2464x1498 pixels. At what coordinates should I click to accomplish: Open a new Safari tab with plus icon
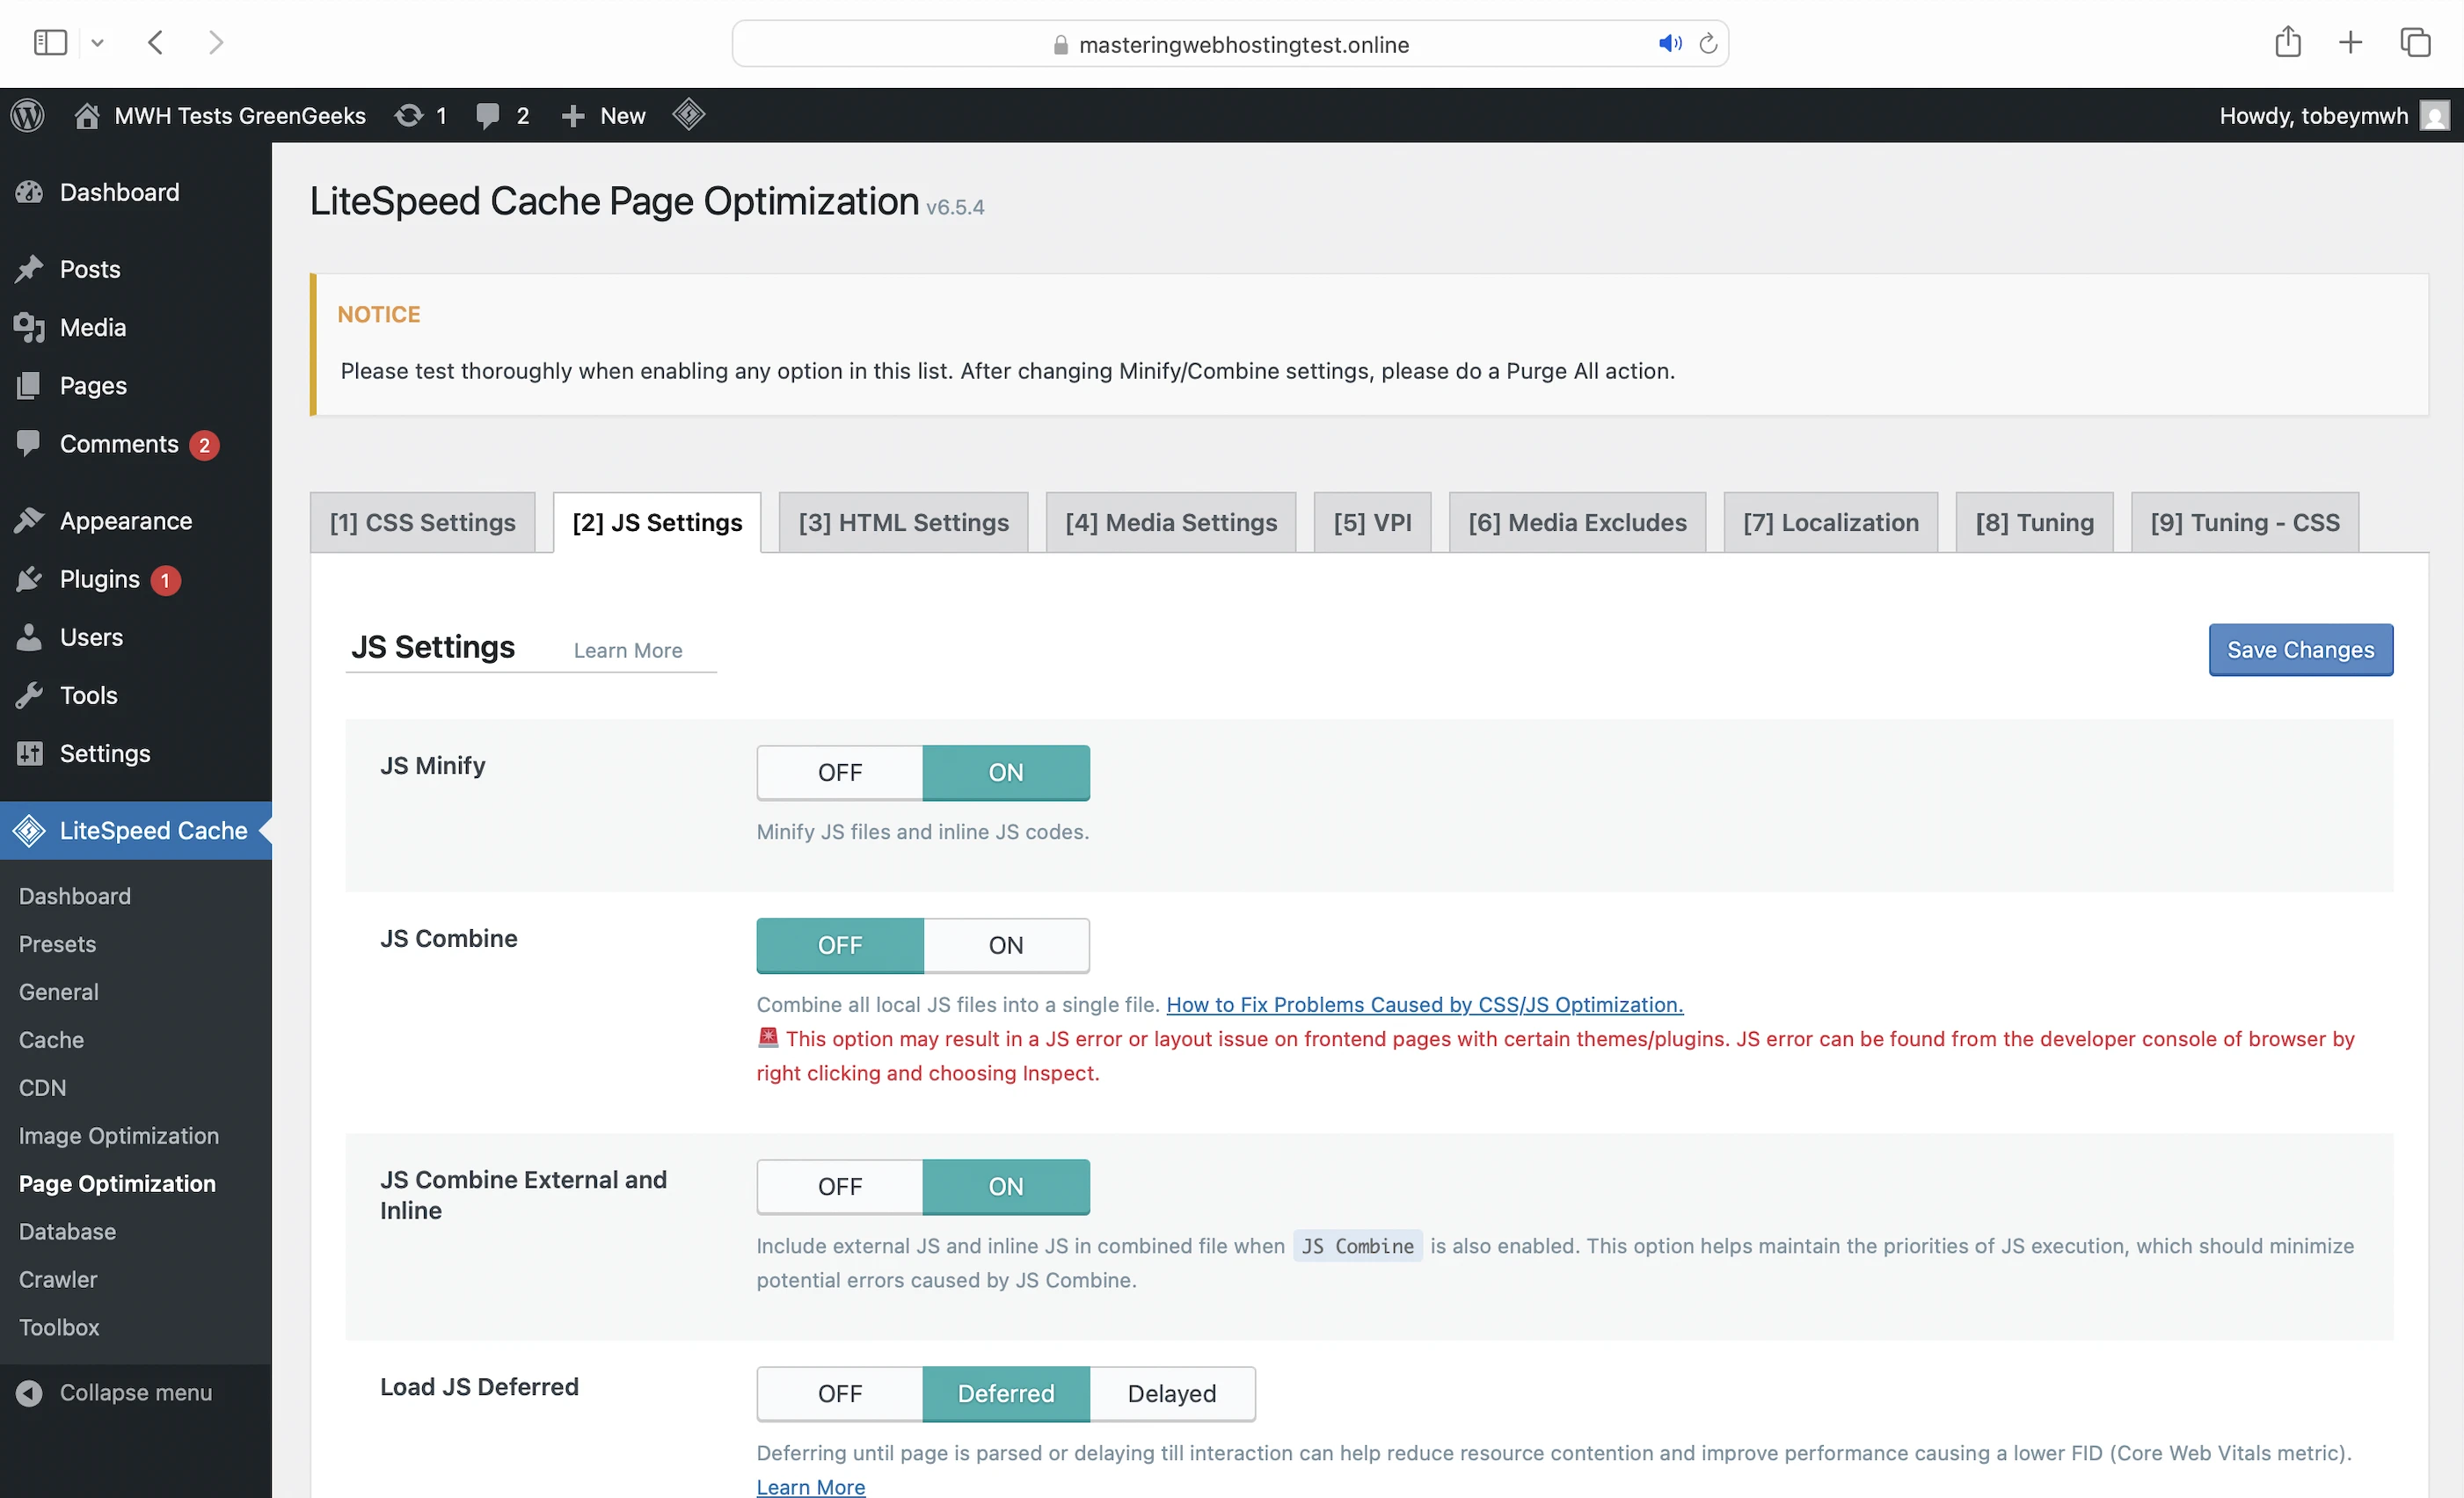2350,42
